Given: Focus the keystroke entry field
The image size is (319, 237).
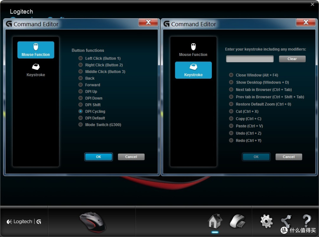Looking at the screenshot, I should 250,59.
